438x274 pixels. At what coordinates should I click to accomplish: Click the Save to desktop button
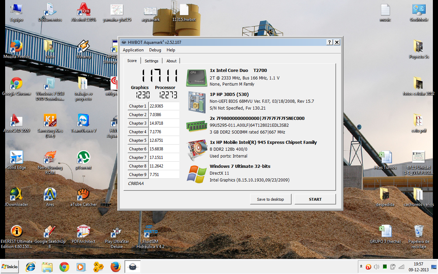(270, 199)
